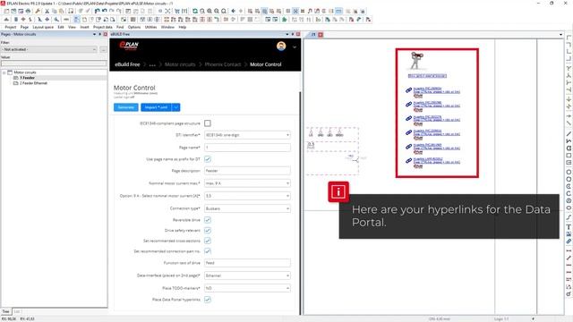Screen dimensions: 573x322
Task: Open the Utilities menu
Action: 150,27
